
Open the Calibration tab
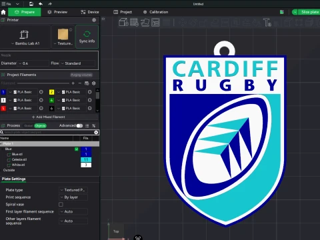(x=155, y=12)
